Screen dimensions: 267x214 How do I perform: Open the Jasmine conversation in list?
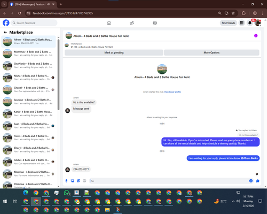[x=28, y=102]
